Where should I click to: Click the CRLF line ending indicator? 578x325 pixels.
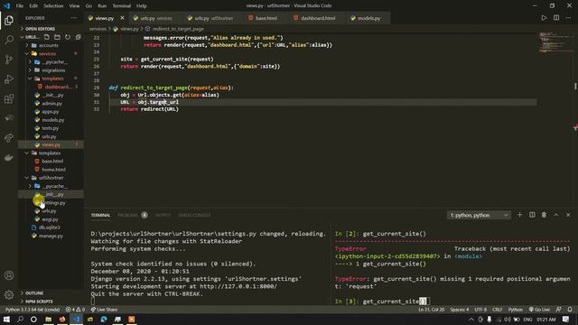[x=497, y=310]
